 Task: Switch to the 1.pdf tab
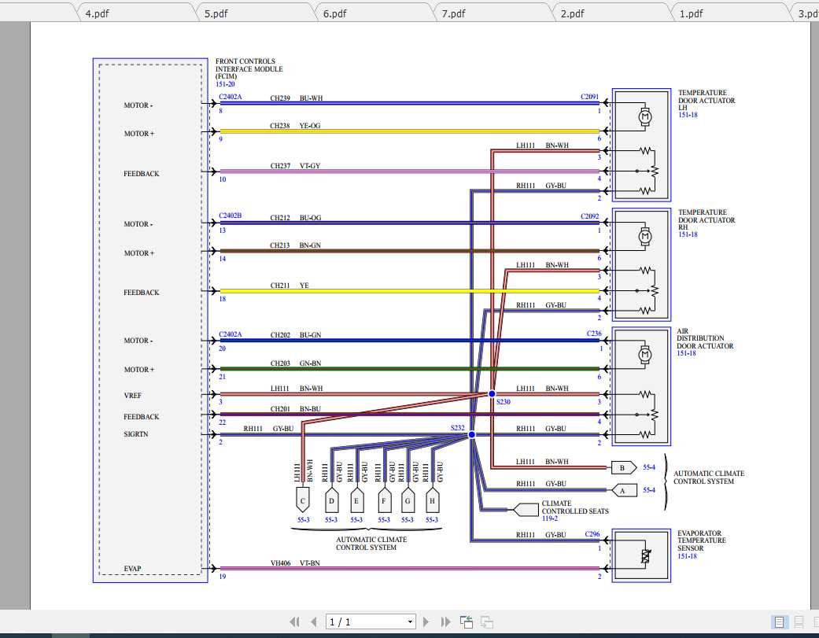[x=691, y=13]
